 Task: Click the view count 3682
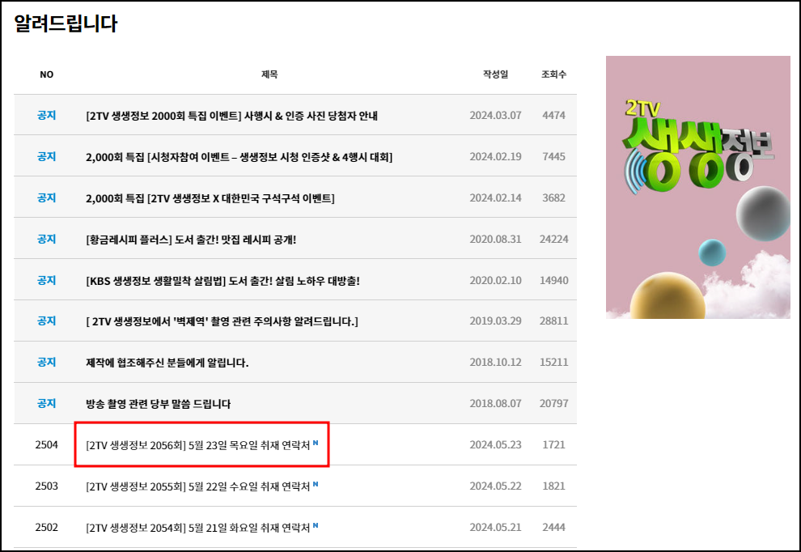(x=553, y=198)
